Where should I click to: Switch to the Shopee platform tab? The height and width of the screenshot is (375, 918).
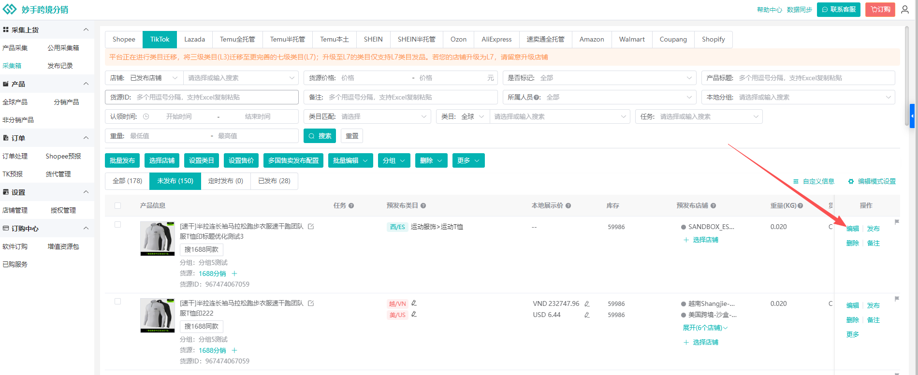[124, 40]
